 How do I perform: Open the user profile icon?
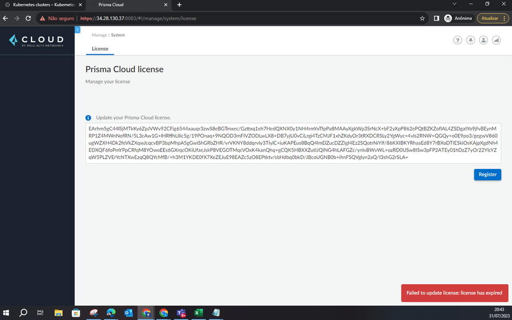pos(483,40)
